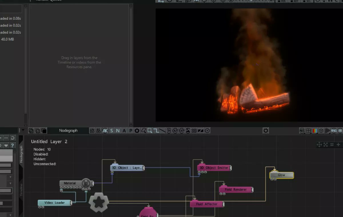Click the Material node preview sphere thumbnail
Image resolution: width=343 pixels, height=217 pixels.
pyautogui.click(x=86, y=183)
